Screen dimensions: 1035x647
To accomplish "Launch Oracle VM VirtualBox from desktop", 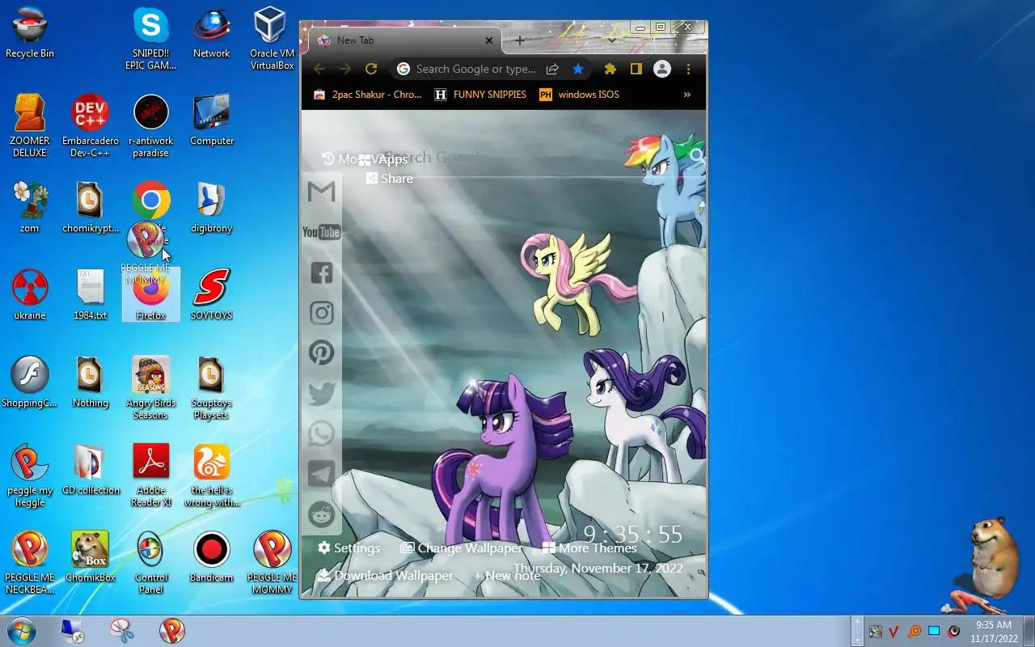I will (272, 39).
